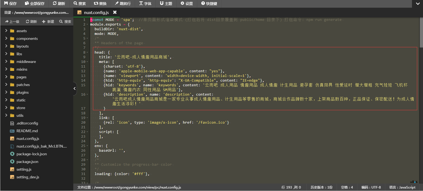Click the 历史版本 history versions status item
The image size is (423, 191).
322,187
